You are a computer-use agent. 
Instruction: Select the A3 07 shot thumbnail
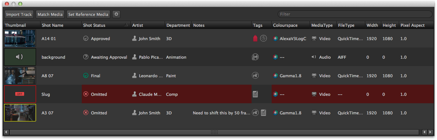coord(20,113)
